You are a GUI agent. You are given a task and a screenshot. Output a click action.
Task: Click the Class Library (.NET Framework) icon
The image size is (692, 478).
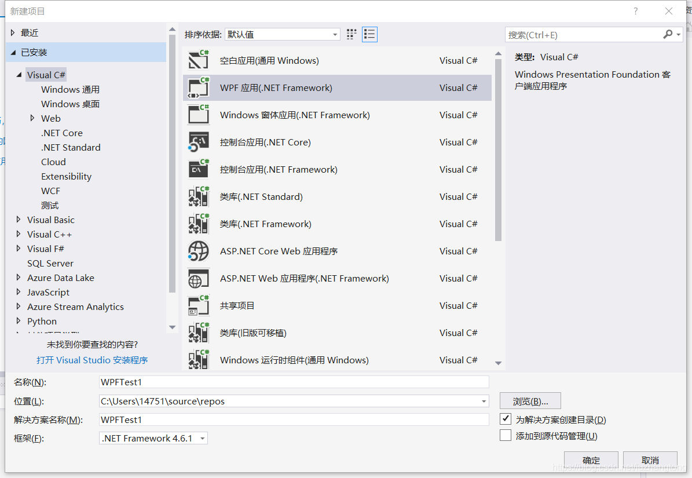(198, 224)
